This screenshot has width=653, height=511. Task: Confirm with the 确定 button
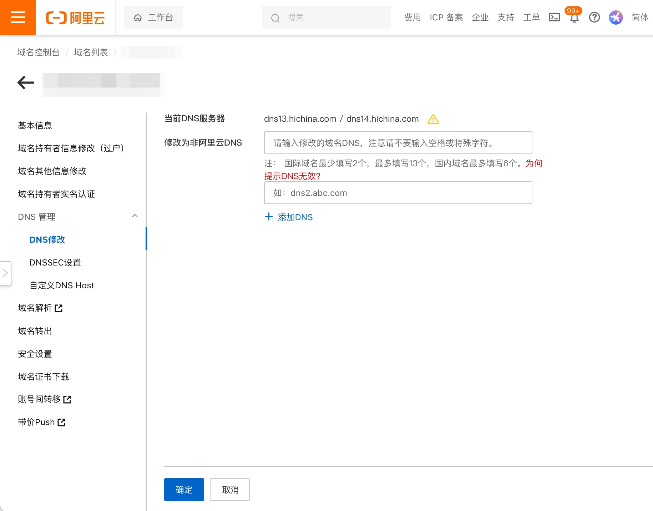184,490
